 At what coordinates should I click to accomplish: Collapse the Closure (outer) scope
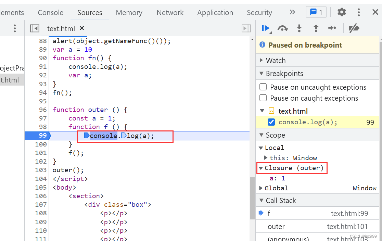click(261, 168)
